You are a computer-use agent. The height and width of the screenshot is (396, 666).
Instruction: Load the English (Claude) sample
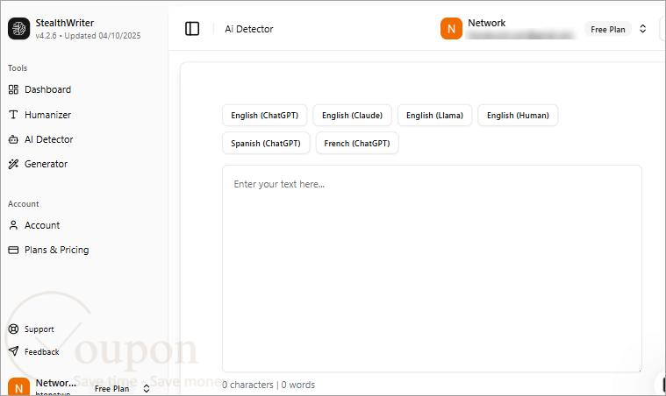point(352,116)
